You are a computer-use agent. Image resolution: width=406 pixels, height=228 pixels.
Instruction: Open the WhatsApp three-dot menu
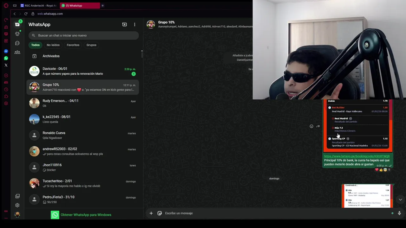(x=134, y=24)
